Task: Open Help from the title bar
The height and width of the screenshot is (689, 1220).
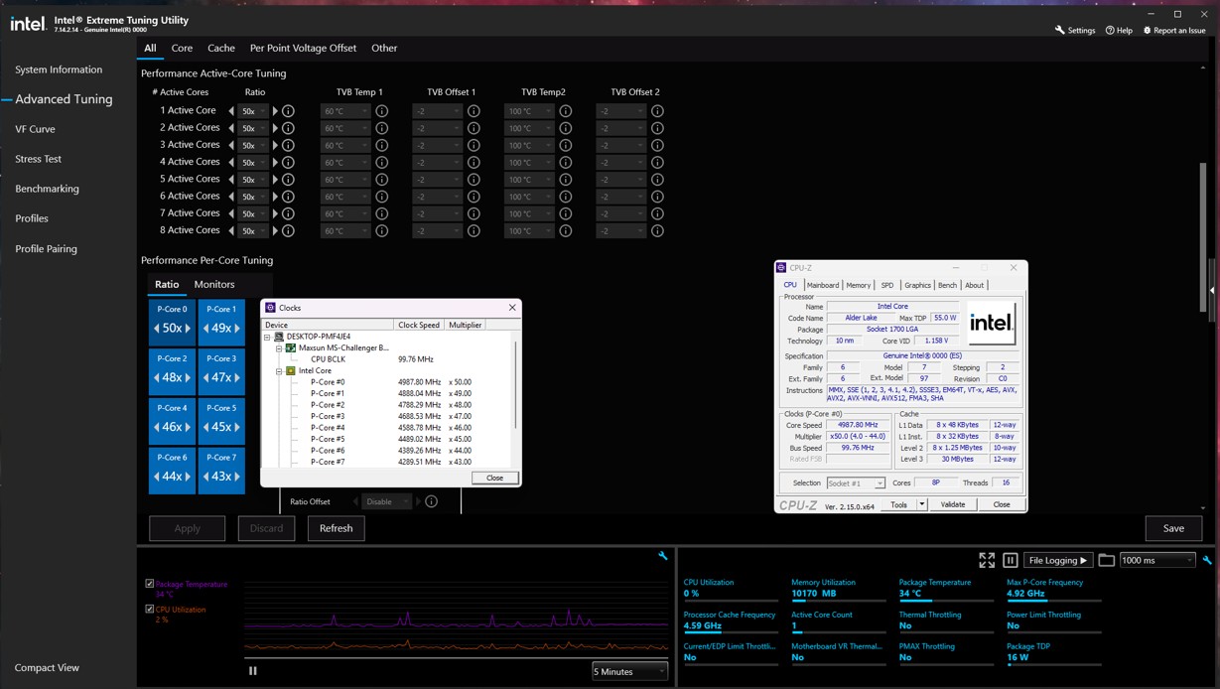Action: tap(1119, 30)
